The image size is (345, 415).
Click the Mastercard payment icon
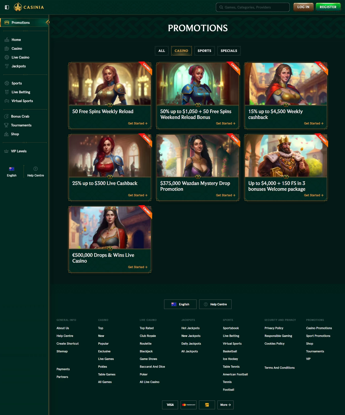tap(189, 405)
